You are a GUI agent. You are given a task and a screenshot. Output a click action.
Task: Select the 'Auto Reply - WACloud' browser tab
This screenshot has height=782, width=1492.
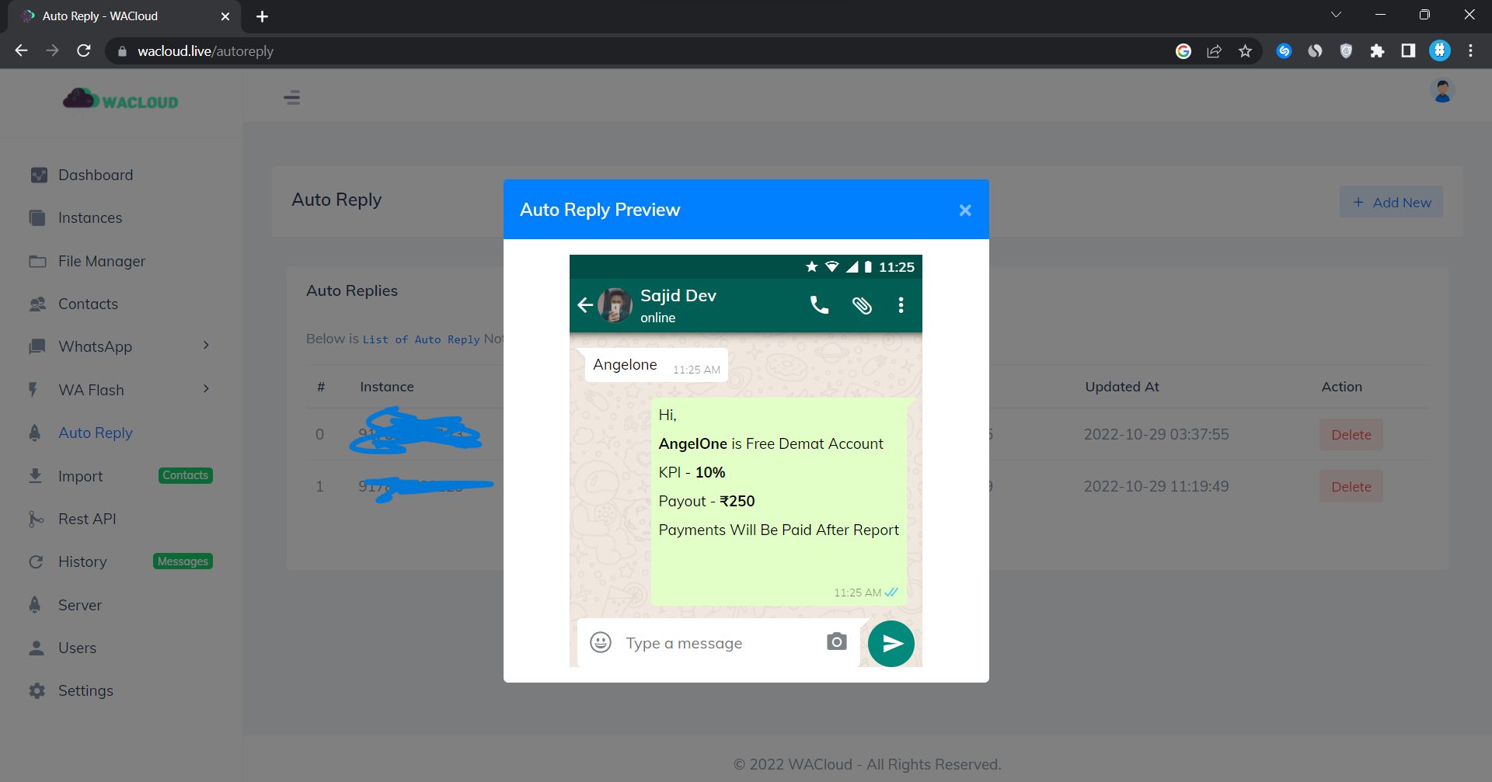[x=124, y=16]
